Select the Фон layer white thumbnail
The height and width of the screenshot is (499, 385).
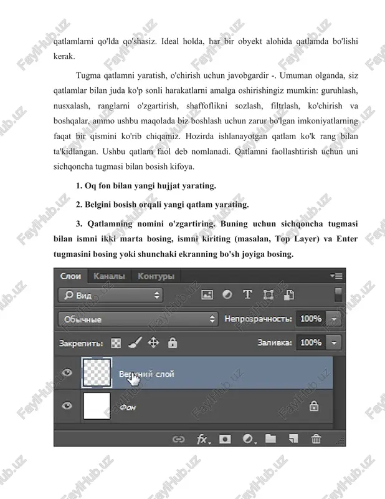click(x=97, y=406)
